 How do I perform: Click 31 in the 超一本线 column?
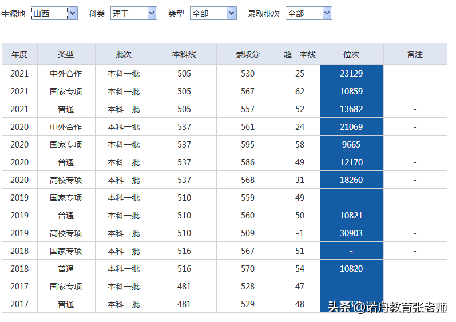pyautogui.click(x=300, y=180)
